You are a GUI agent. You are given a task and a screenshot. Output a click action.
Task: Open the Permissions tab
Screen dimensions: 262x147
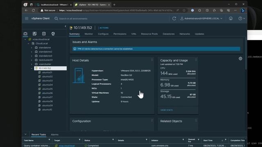[x=120, y=34]
